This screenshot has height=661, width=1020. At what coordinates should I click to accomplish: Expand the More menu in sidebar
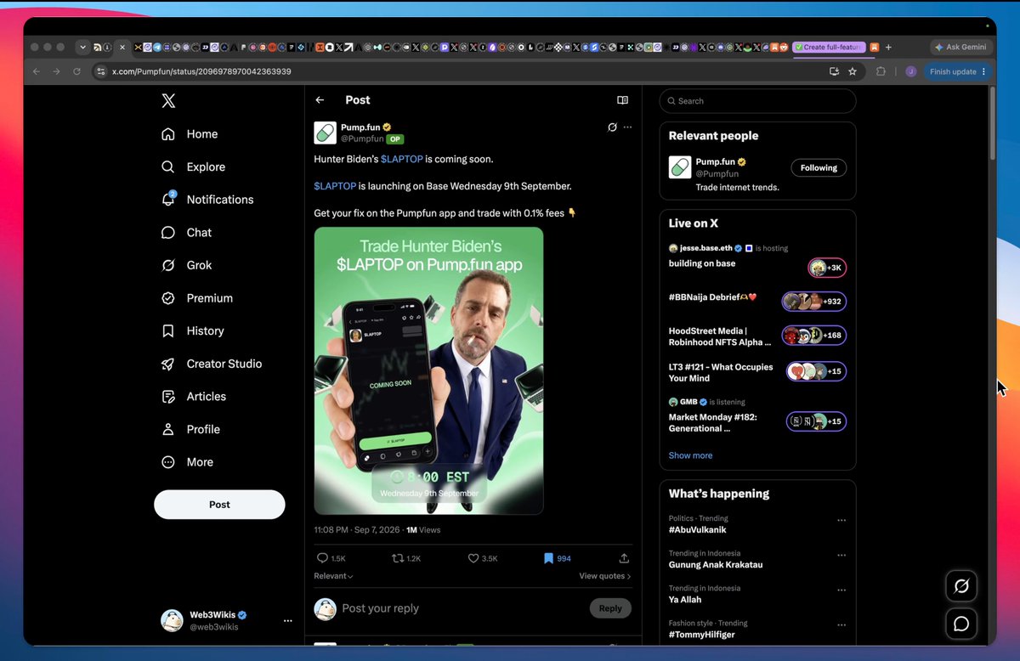pyautogui.click(x=187, y=462)
